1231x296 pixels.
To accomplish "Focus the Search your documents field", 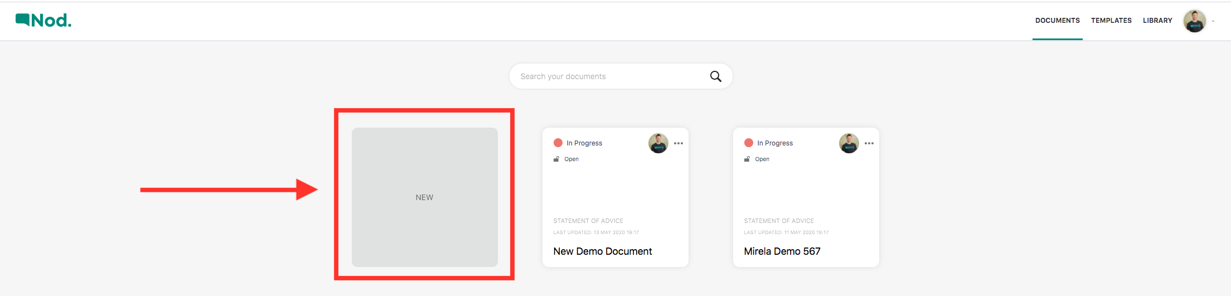I will [608, 76].
